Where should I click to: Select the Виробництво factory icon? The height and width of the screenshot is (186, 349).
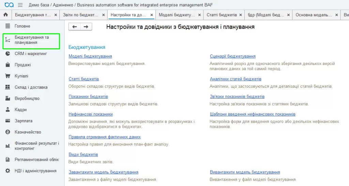[x=7, y=98]
